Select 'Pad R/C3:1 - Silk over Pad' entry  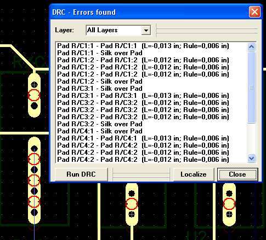(x=100, y=89)
